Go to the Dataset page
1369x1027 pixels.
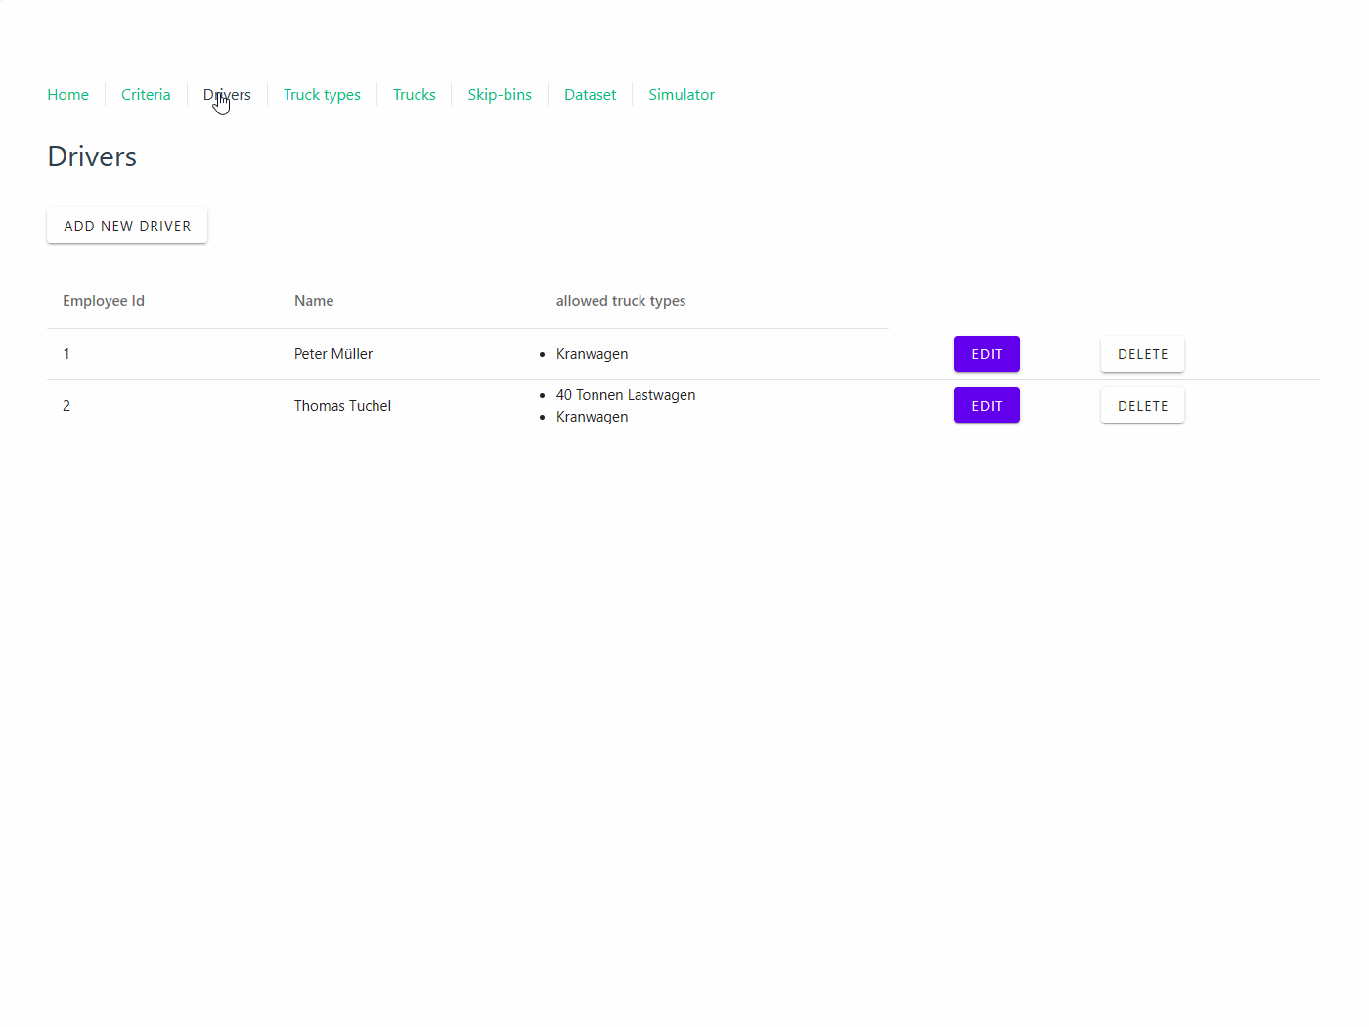point(590,95)
